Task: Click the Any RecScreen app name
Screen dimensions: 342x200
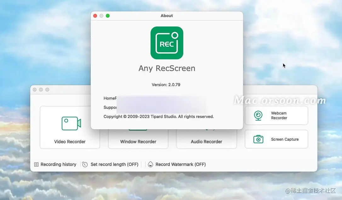Action: [167, 68]
